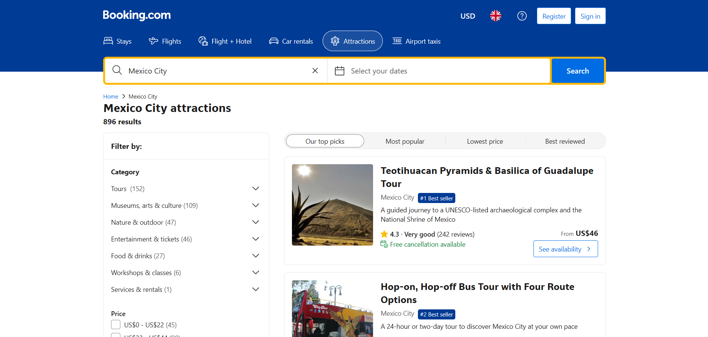Expand Museums, arts & culture category
The image size is (708, 337).
coord(256,205)
